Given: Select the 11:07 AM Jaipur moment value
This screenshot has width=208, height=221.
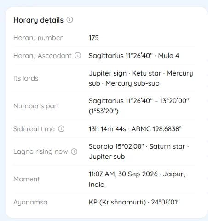Looking at the screenshot, I should point(137,179).
